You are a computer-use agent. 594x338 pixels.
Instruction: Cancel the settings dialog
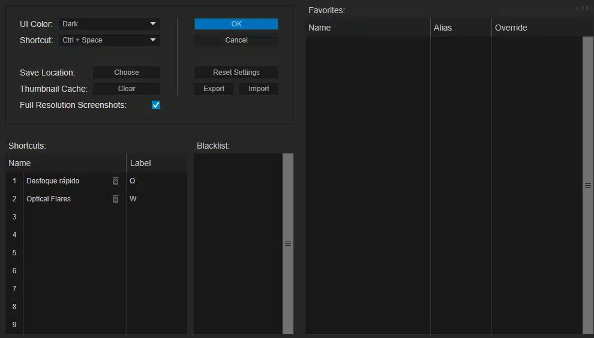click(236, 40)
